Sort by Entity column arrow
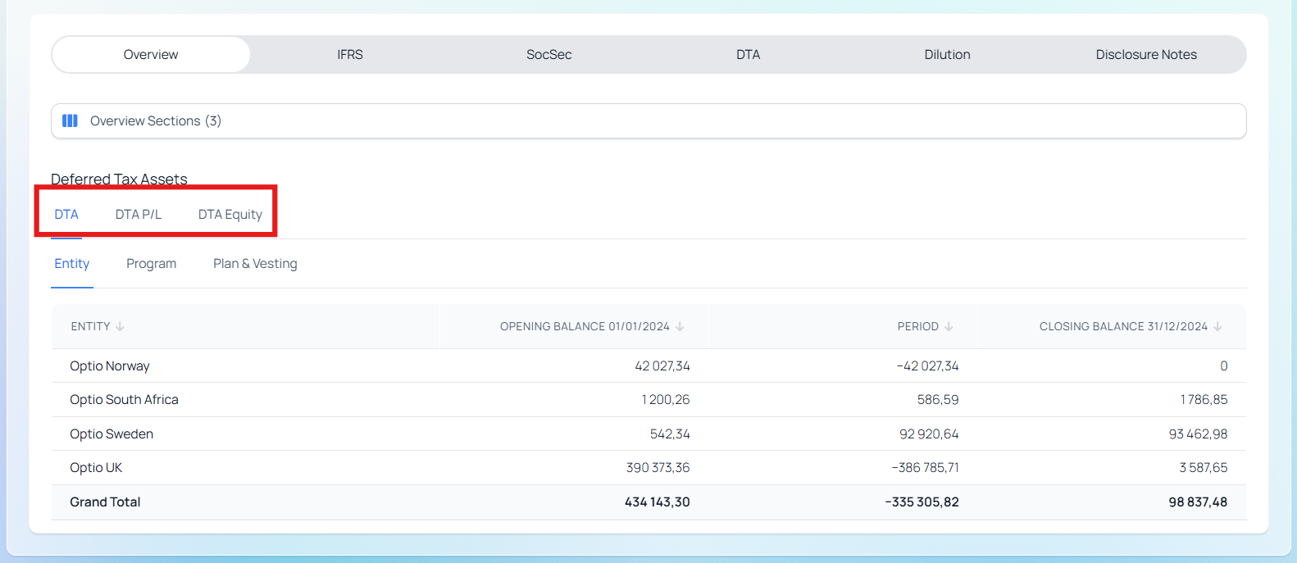 pos(121,326)
